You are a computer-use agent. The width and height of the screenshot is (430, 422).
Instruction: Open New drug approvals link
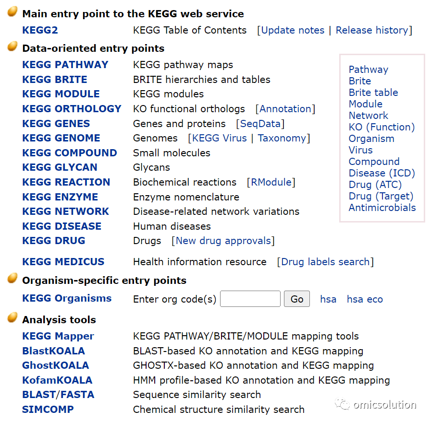(x=223, y=241)
